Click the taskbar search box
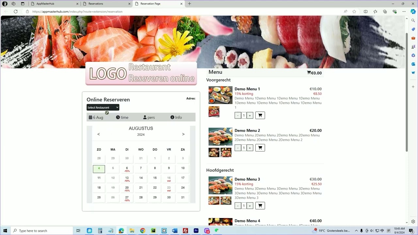 click(x=42, y=231)
